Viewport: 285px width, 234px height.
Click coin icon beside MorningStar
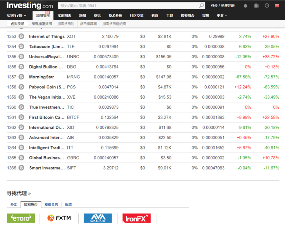tap(21, 77)
